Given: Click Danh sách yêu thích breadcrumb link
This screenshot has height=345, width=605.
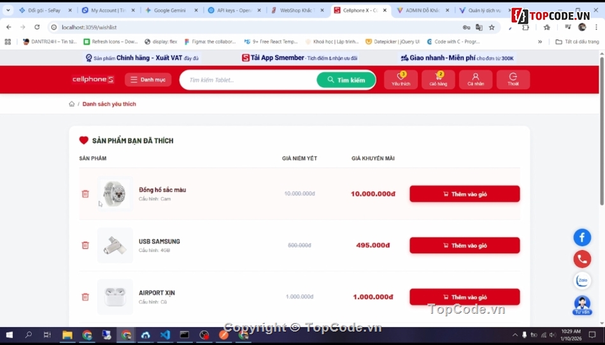Looking at the screenshot, I should pyautogui.click(x=109, y=104).
